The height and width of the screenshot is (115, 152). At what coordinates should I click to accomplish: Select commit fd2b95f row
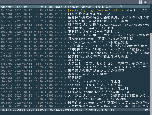coord(75,78)
